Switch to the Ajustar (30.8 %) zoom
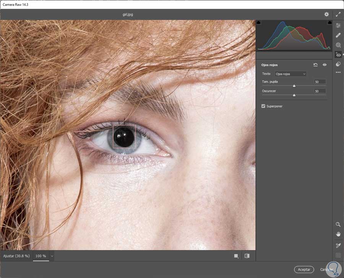 (x=16, y=256)
